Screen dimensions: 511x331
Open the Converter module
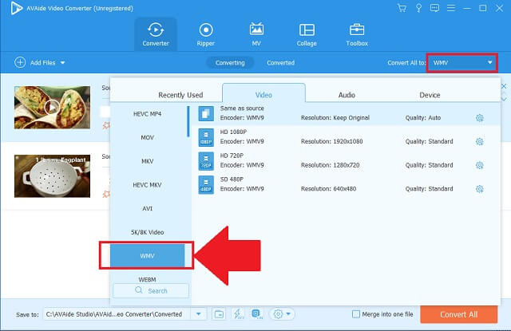(x=156, y=34)
